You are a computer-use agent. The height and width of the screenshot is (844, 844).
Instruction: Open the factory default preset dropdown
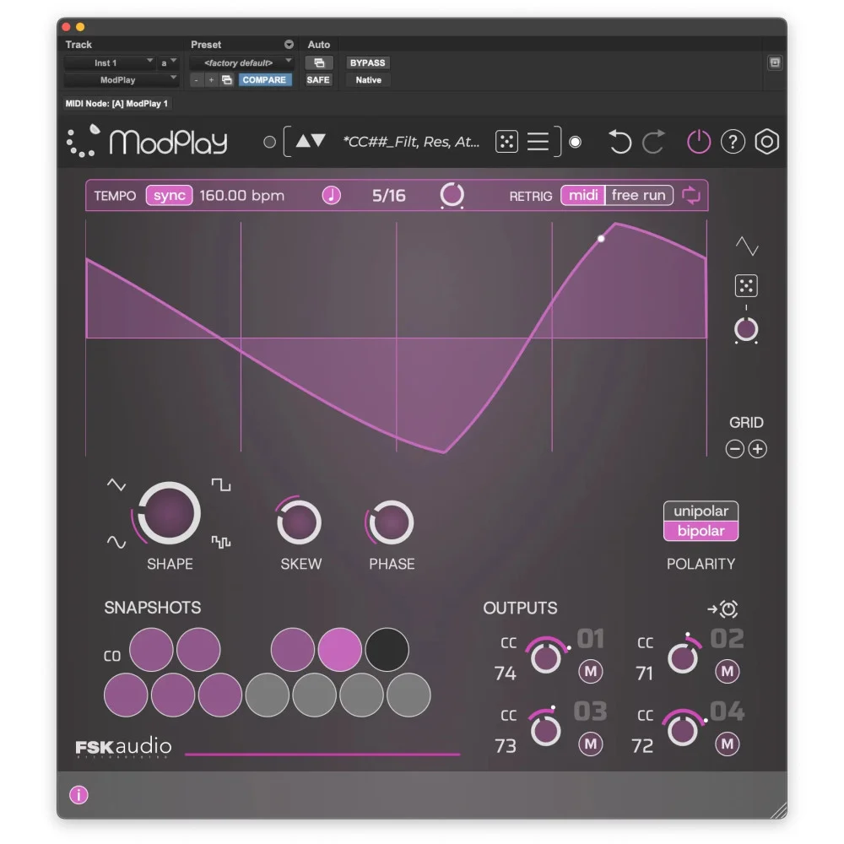[241, 63]
